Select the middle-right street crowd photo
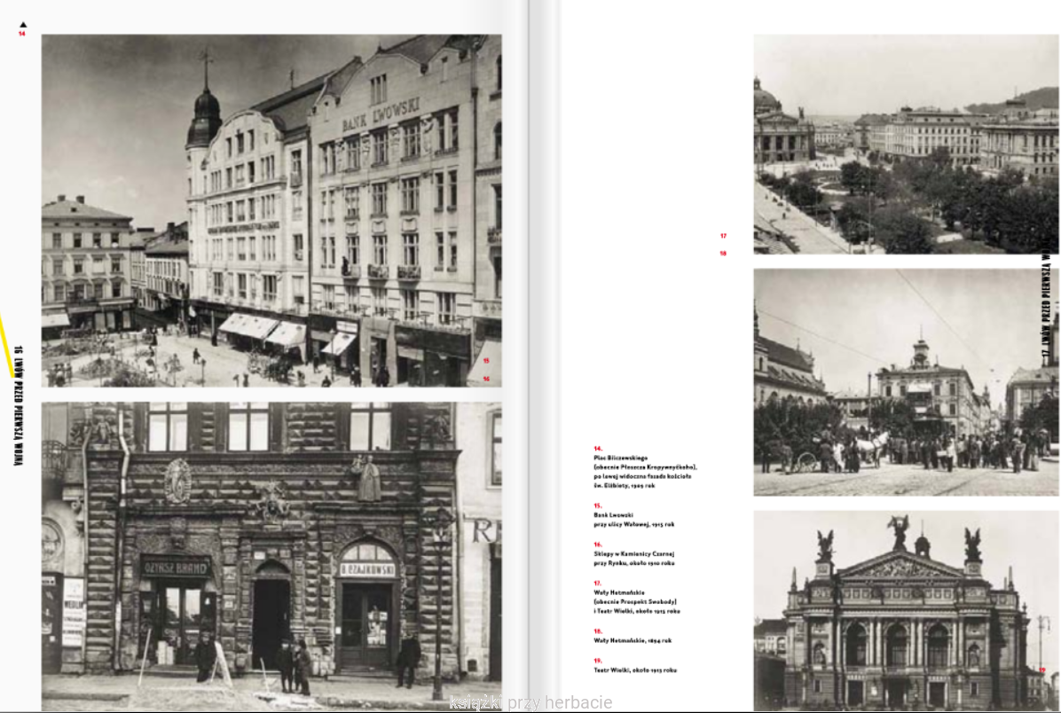This screenshot has height=713, width=1061. [x=905, y=381]
